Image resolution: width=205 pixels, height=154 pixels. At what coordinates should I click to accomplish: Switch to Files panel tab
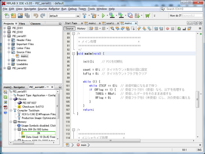[22, 24]
